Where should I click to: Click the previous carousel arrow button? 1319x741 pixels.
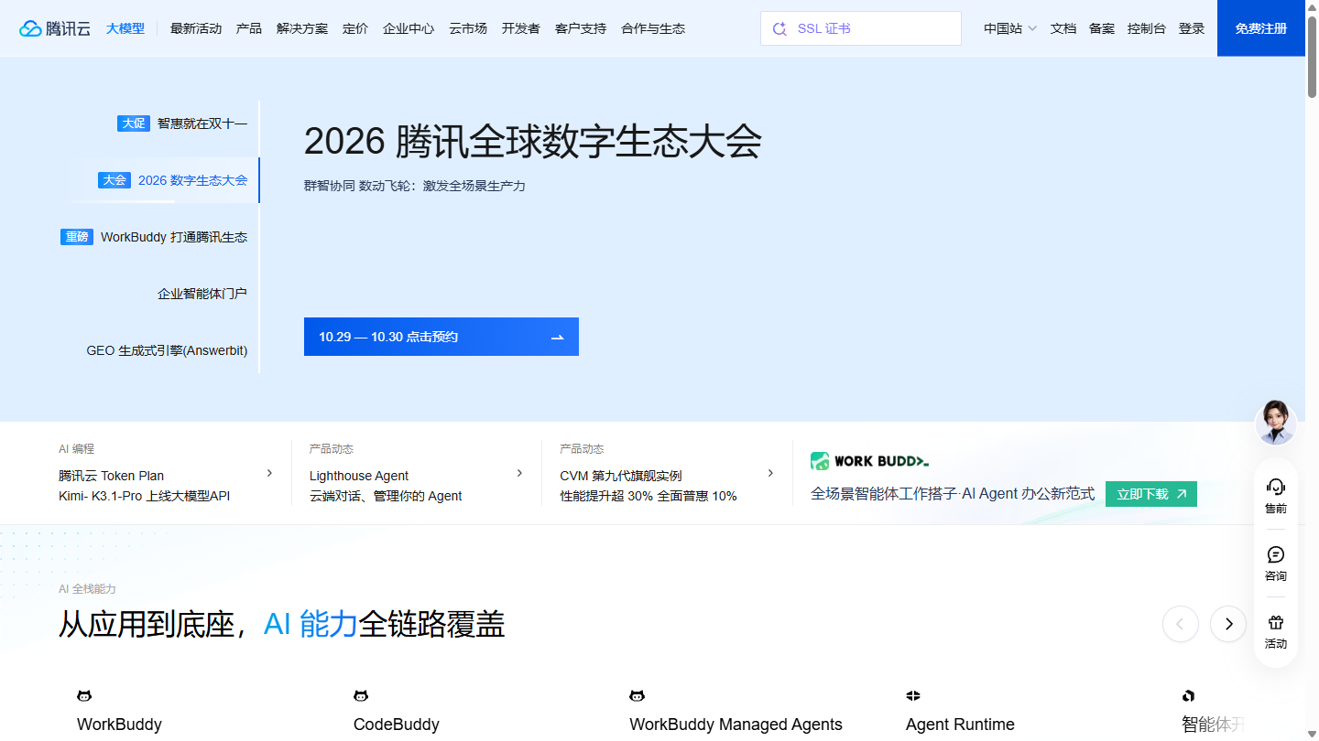(x=1181, y=624)
